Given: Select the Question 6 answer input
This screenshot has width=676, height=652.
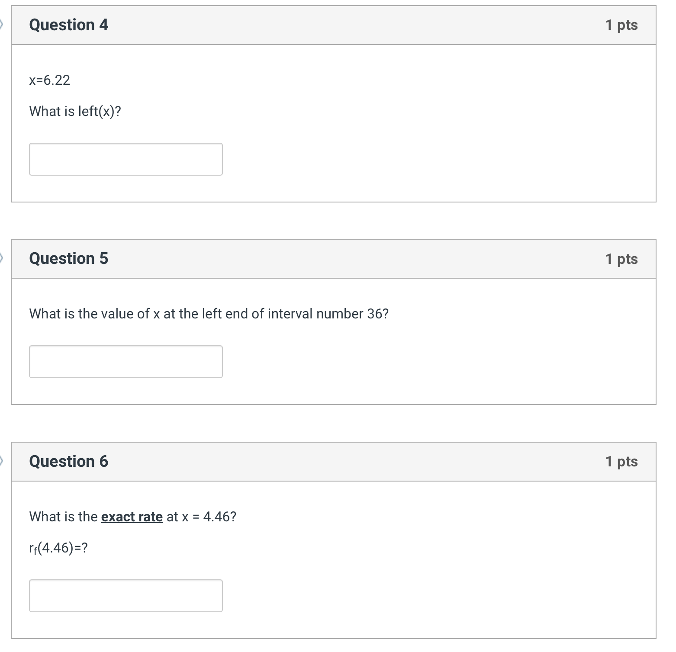Looking at the screenshot, I should (126, 596).
